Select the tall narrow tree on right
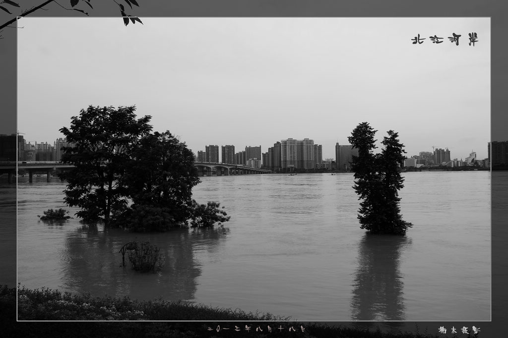 tap(379, 181)
